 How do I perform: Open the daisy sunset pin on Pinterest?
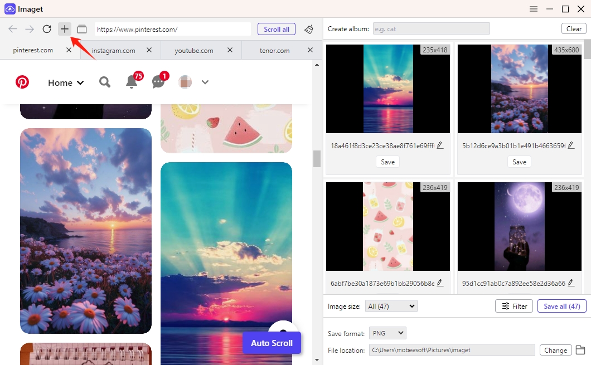tap(86, 231)
